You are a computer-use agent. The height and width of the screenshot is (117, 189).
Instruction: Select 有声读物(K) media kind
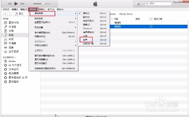[94, 32]
